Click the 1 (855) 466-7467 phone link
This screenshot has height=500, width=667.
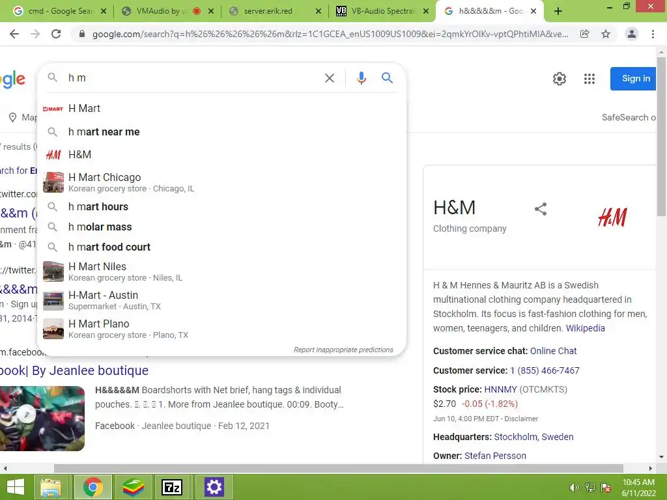pos(545,370)
